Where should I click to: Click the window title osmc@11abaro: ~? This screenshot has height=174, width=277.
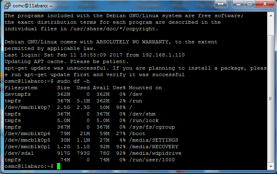point(32,6)
